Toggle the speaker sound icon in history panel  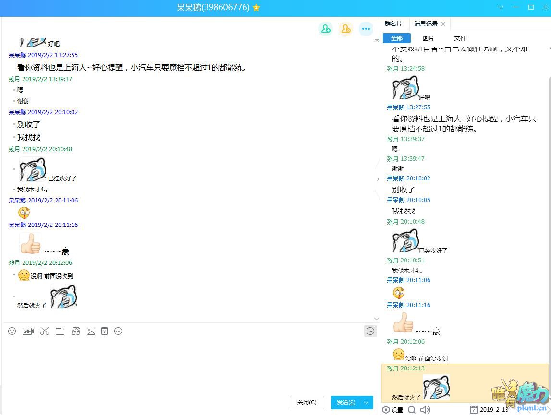click(x=425, y=409)
